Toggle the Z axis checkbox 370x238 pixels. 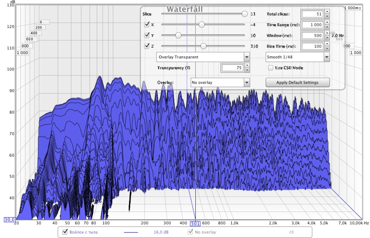click(147, 46)
